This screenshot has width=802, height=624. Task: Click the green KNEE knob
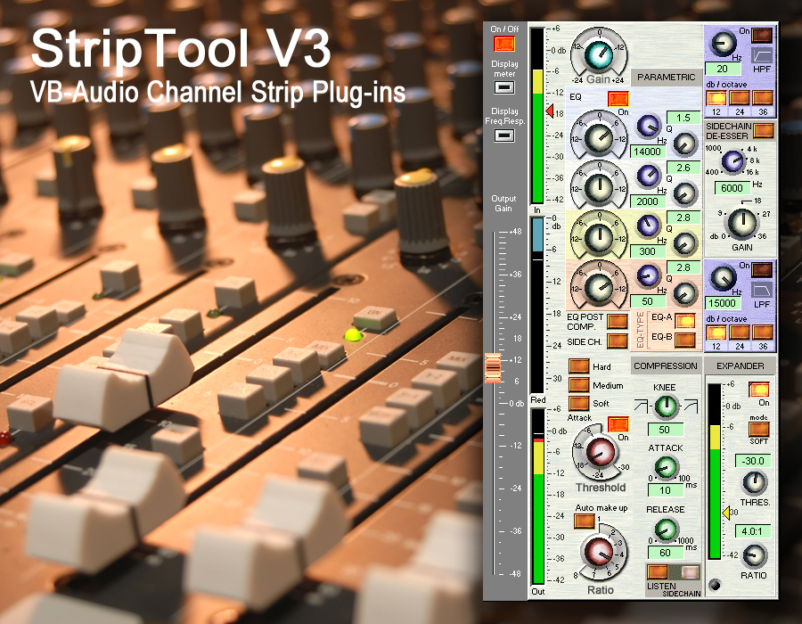click(666, 407)
